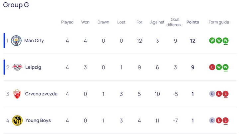The width and height of the screenshot is (239, 134).
Task: Click Young Boys' grey draw form badge
Action: pos(212,120)
